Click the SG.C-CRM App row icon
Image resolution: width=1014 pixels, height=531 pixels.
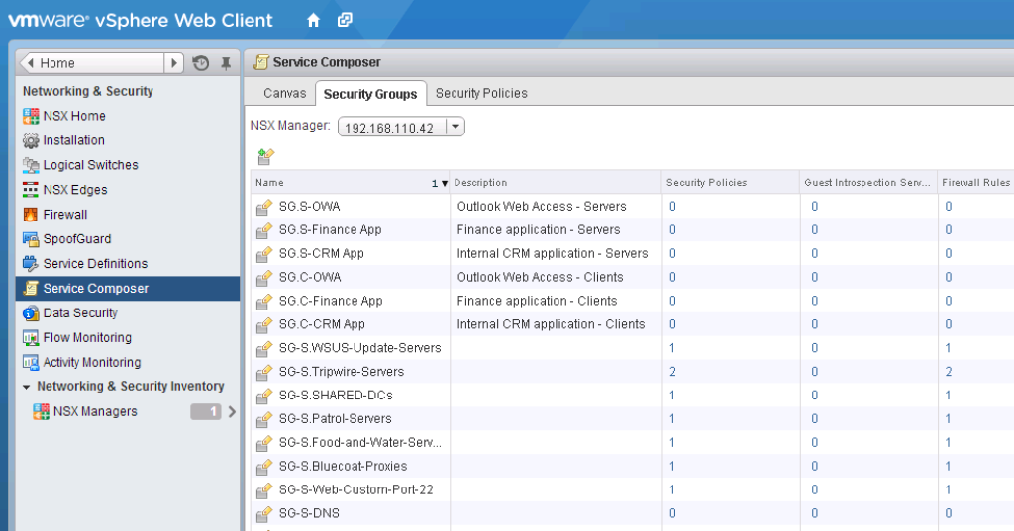point(263,324)
